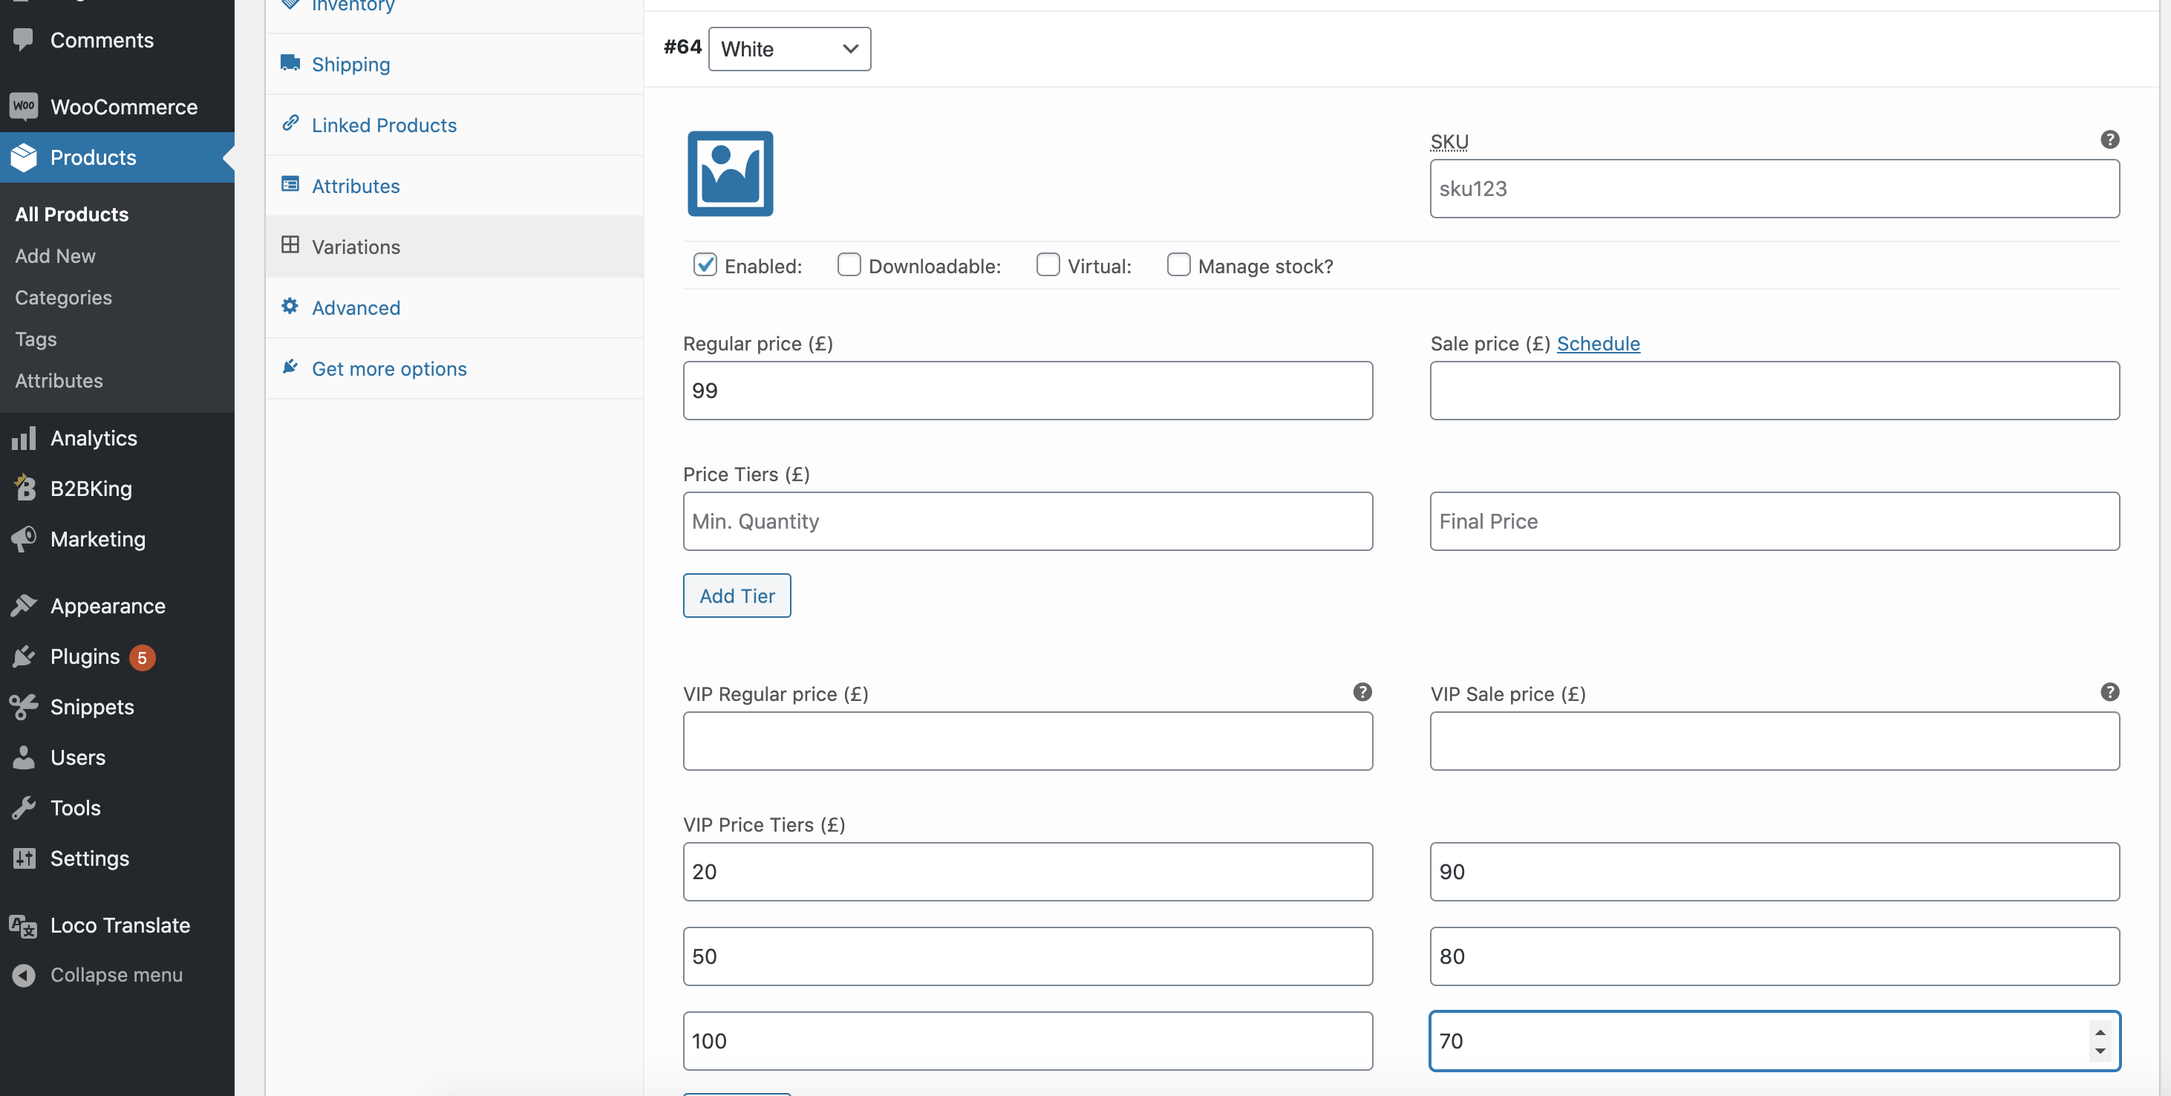Click the variation image placeholder thumbnail
2171x1096 pixels.
click(x=730, y=174)
